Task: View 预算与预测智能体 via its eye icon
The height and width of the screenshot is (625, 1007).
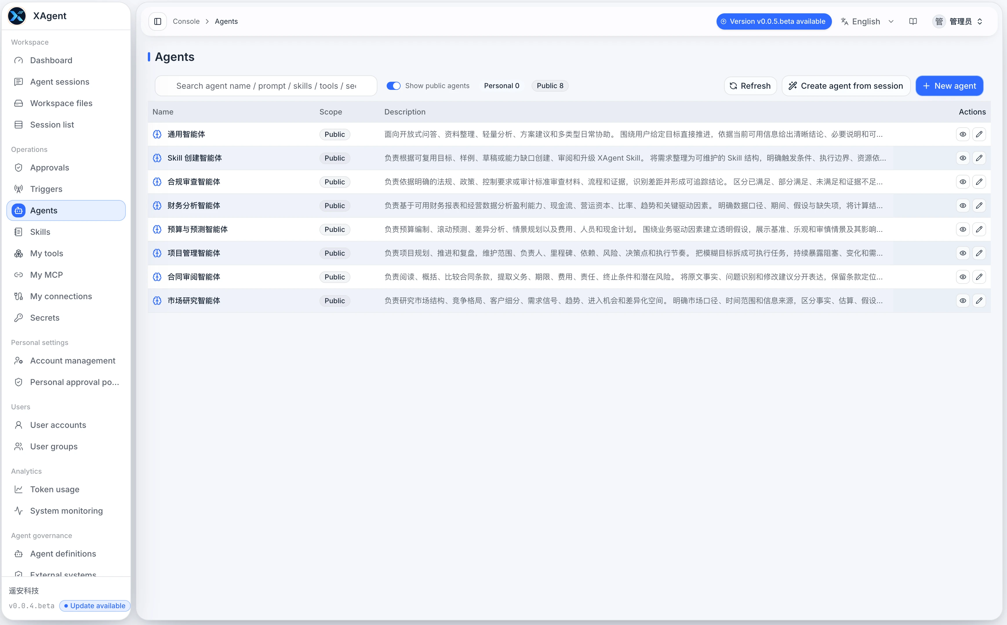Action: pyautogui.click(x=963, y=229)
